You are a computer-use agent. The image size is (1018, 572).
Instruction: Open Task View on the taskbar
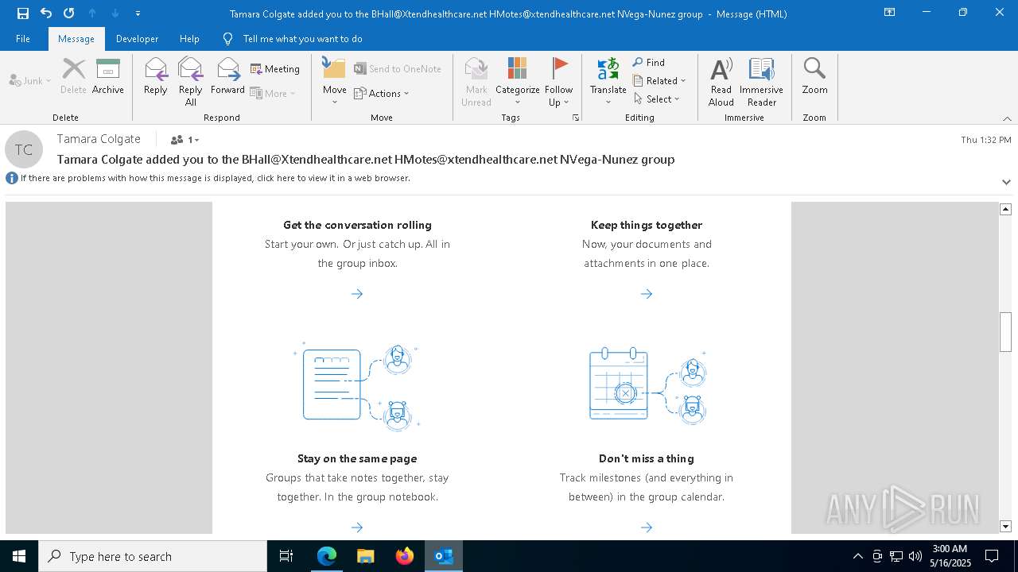(286, 556)
